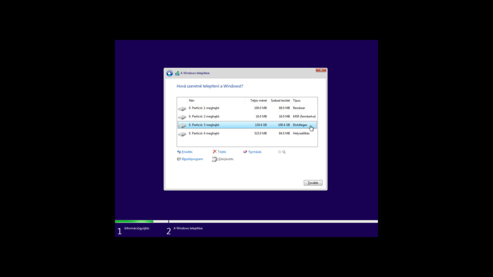The height and width of the screenshot is (277, 493).
Task: Delete partition using Törlés link
Action: point(222,151)
